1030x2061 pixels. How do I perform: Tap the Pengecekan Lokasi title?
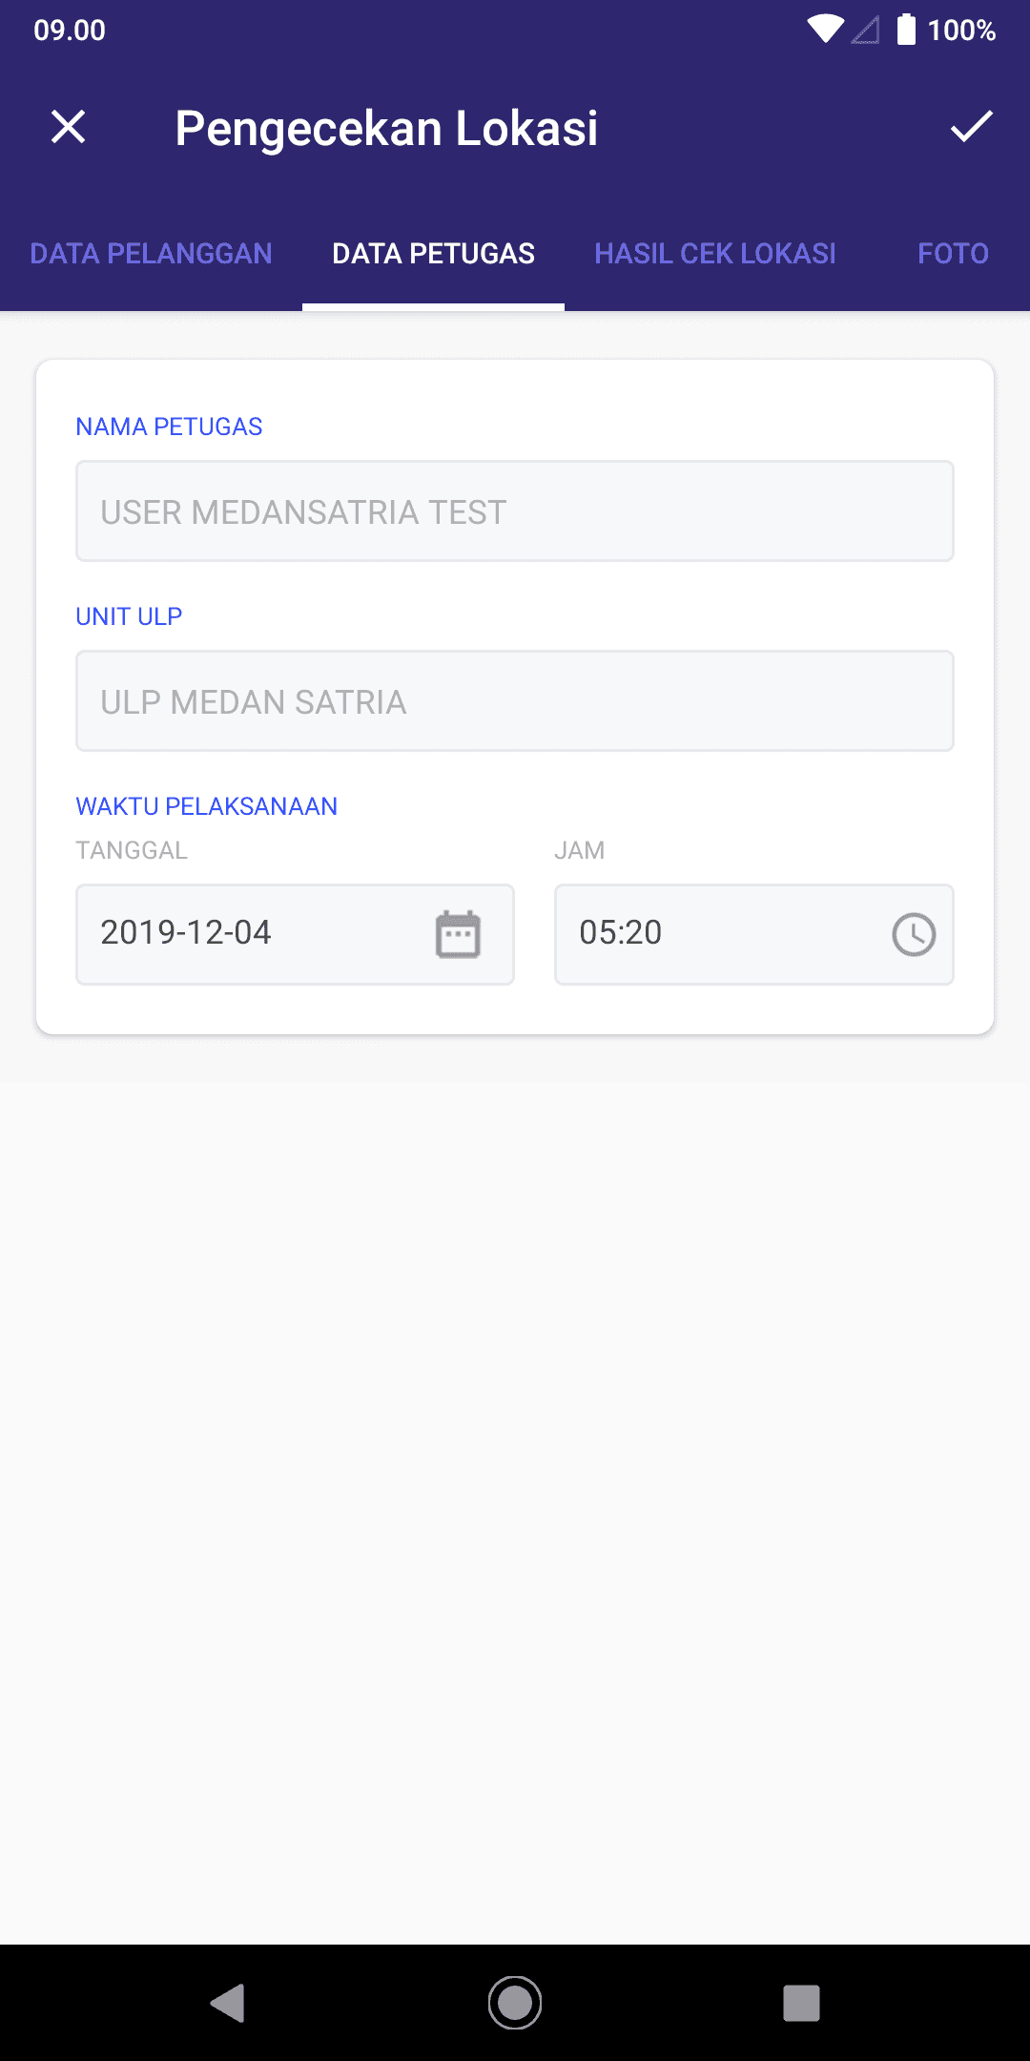coord(386,129)
